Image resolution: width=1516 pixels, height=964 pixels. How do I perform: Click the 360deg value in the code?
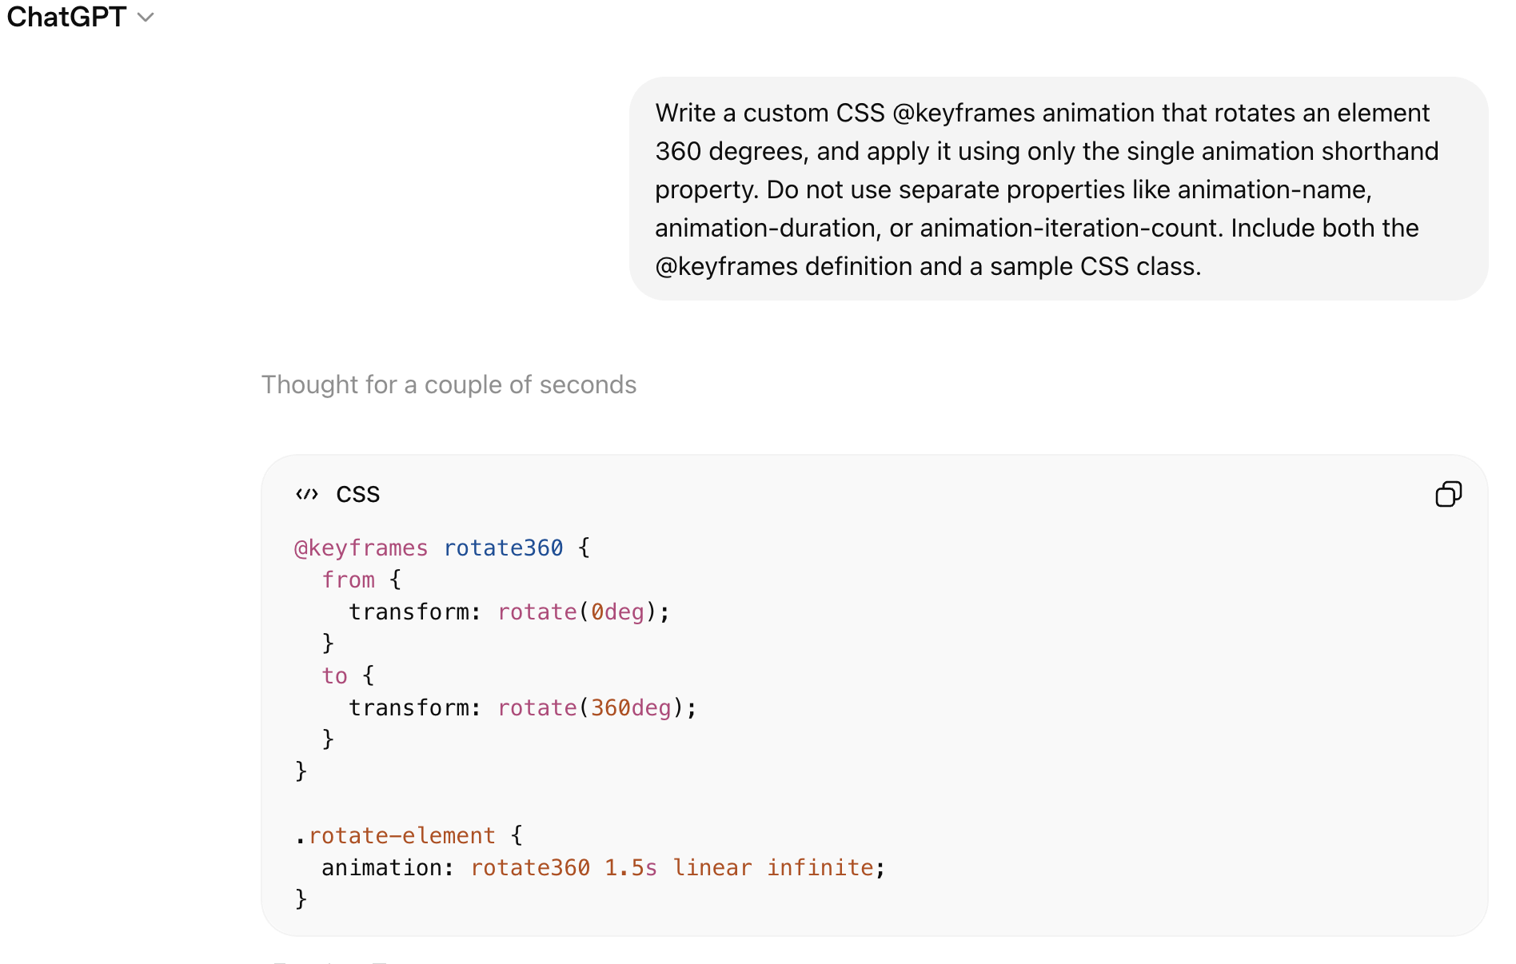coord(631,708)
